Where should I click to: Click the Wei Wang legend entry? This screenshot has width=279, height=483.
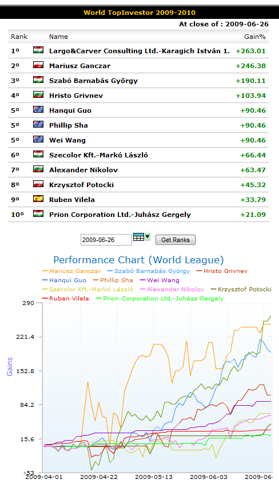160,280
